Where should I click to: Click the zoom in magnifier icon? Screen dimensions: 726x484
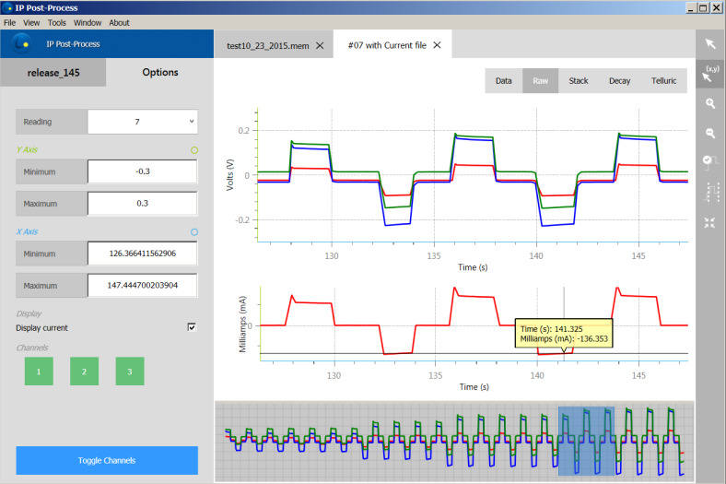(710, 104)
